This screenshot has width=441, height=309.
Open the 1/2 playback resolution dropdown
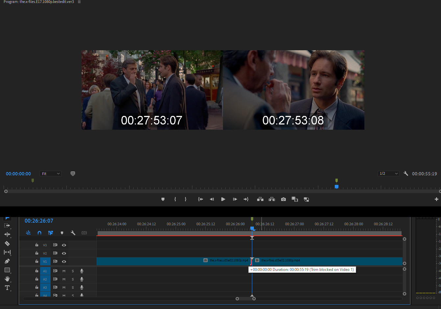click(x=388, y=173)
